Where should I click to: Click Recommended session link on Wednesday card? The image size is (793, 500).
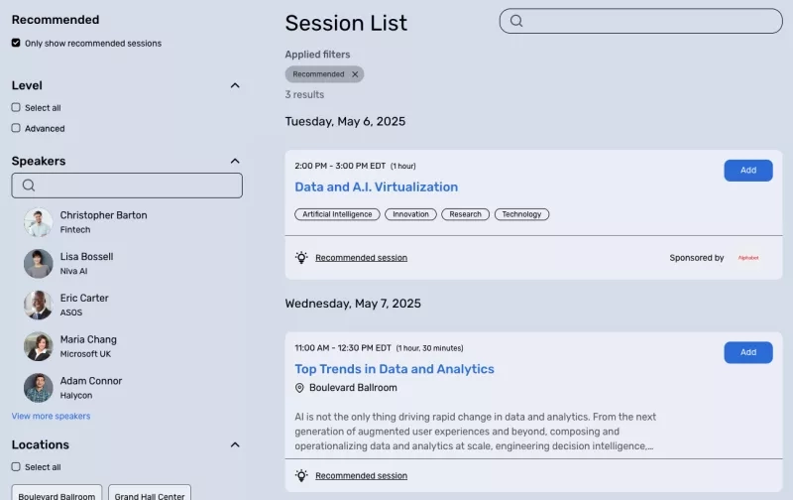pos(361,476)
